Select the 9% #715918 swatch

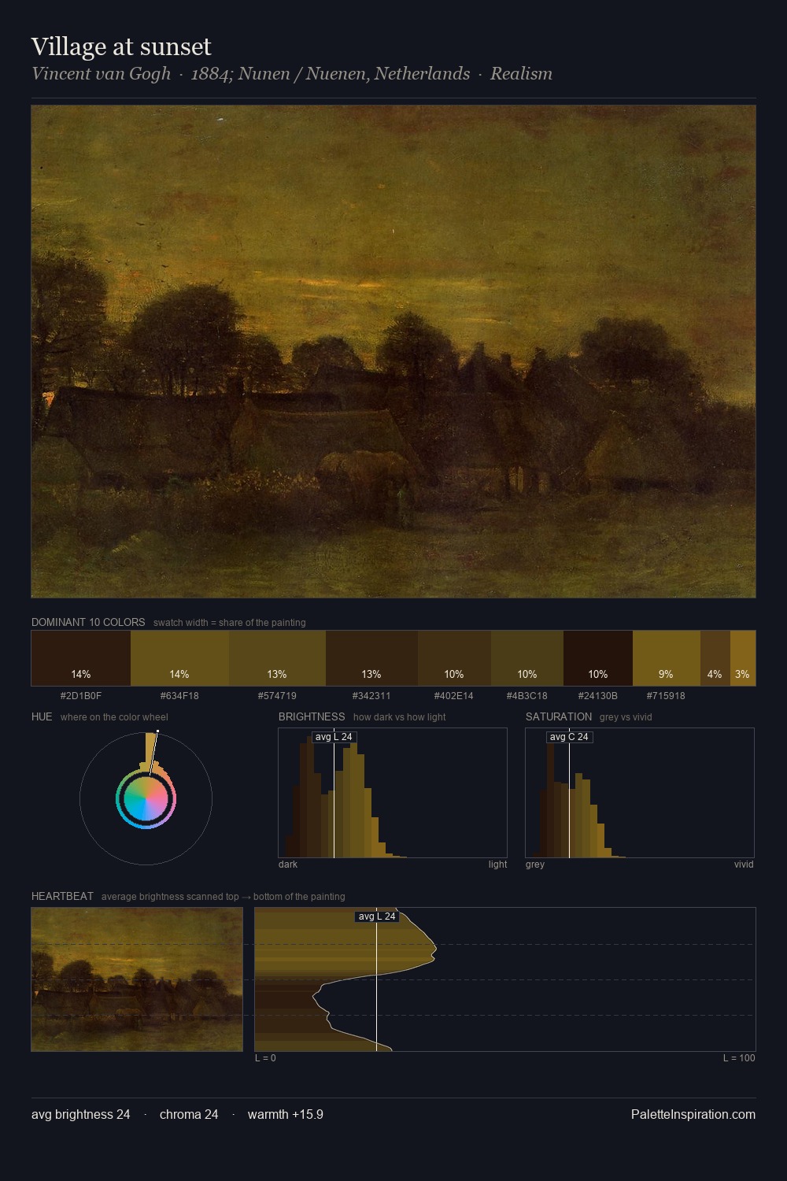click(667, 658)
